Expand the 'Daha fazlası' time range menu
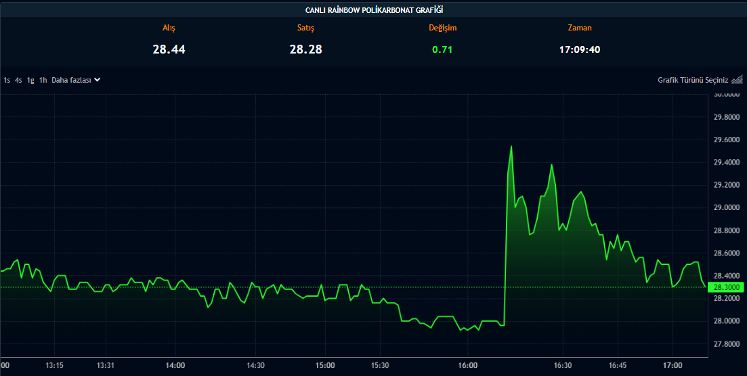 [x=71, y=80]
